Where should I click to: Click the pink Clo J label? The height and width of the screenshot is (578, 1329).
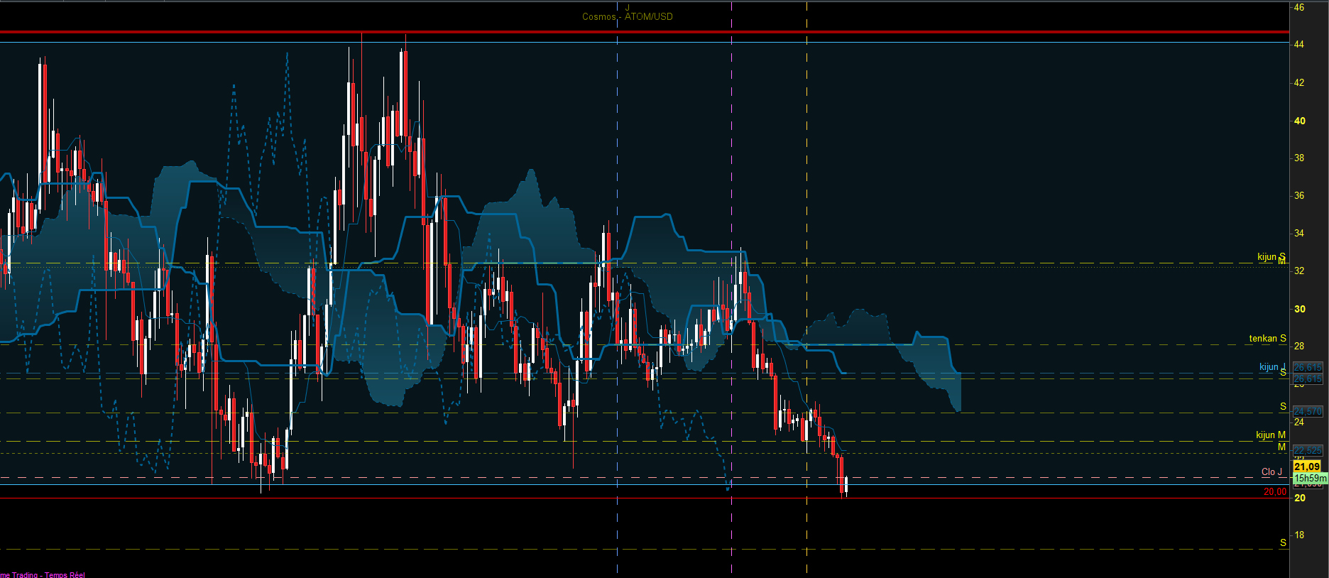[x=1271, y=471]
